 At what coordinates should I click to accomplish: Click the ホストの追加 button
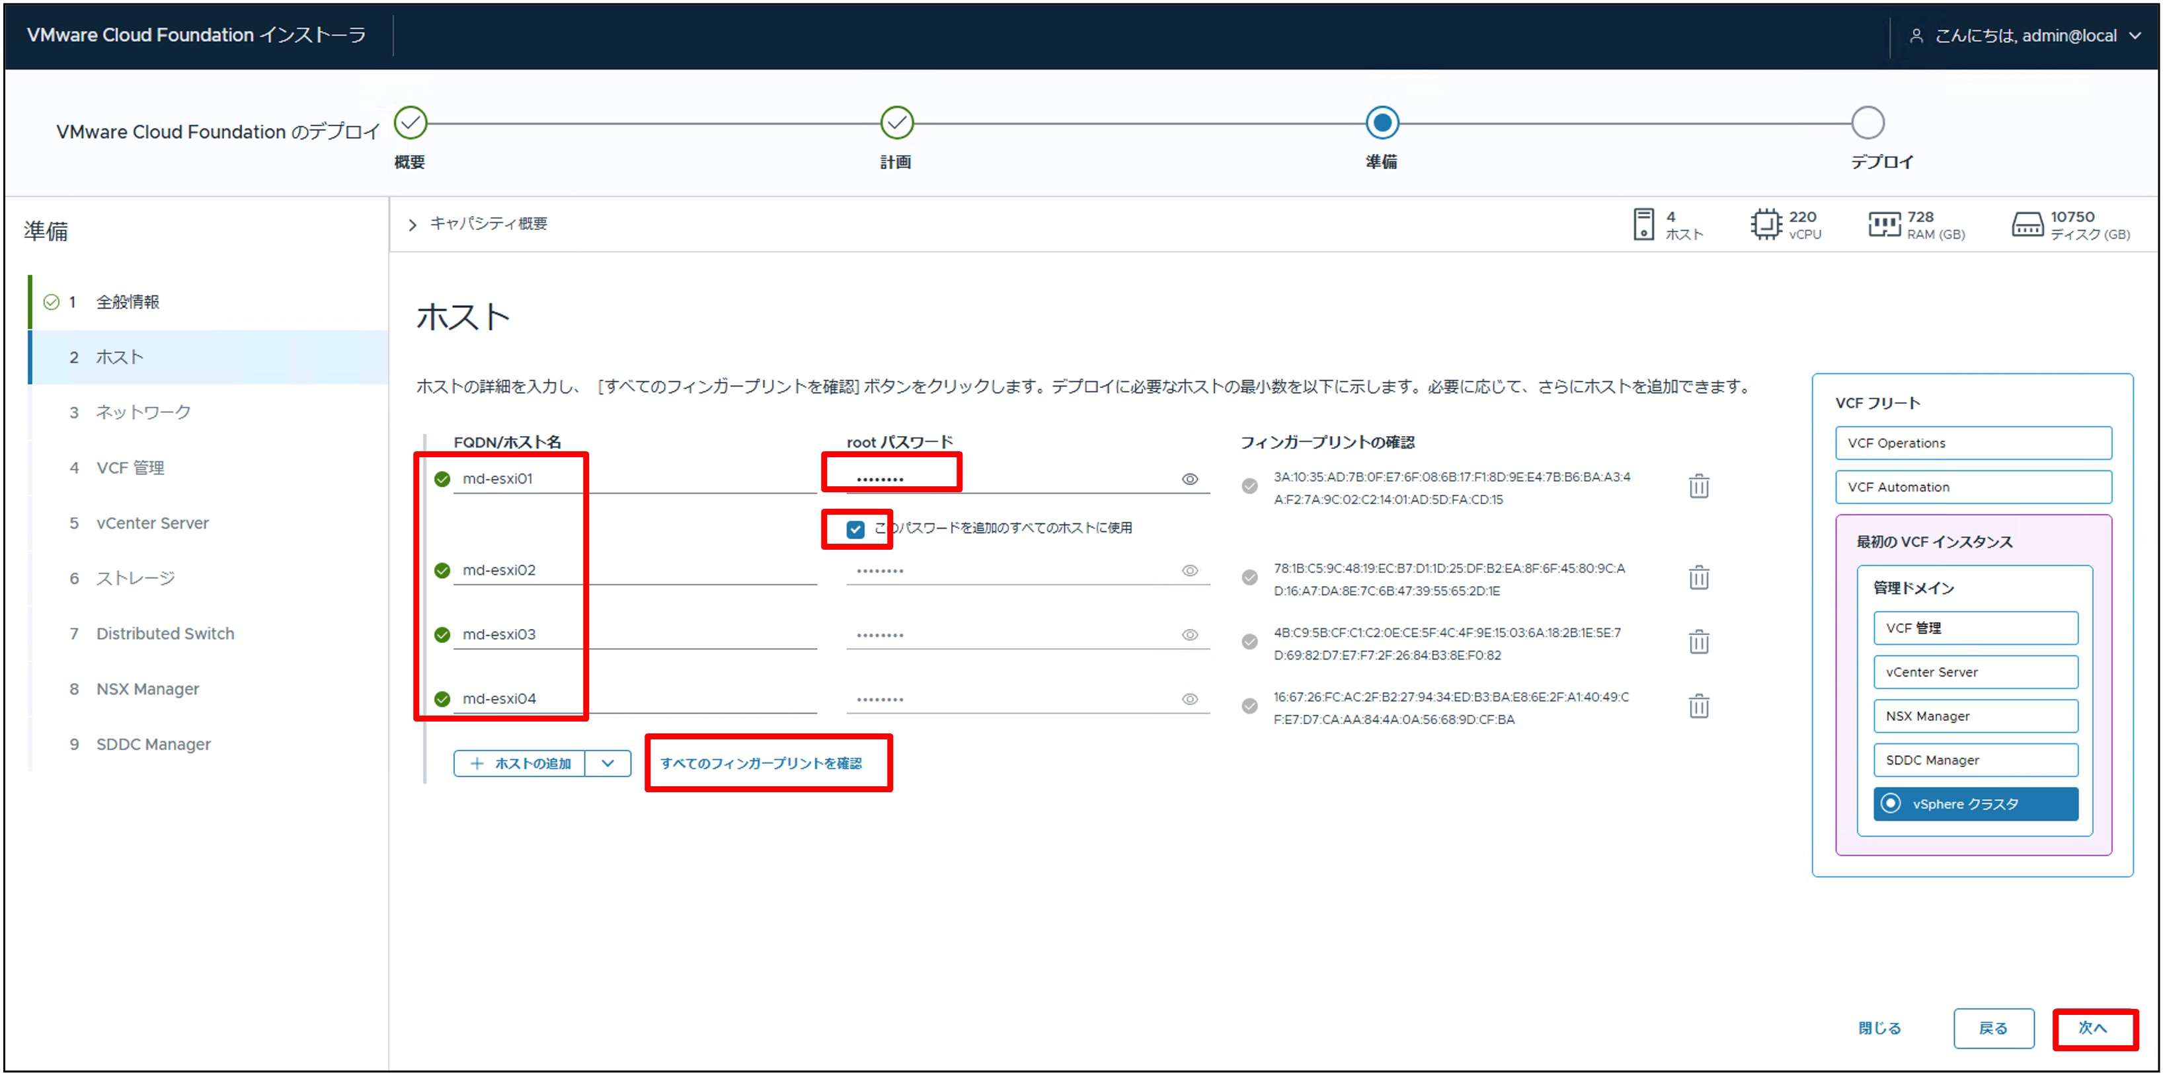[520, 763]
